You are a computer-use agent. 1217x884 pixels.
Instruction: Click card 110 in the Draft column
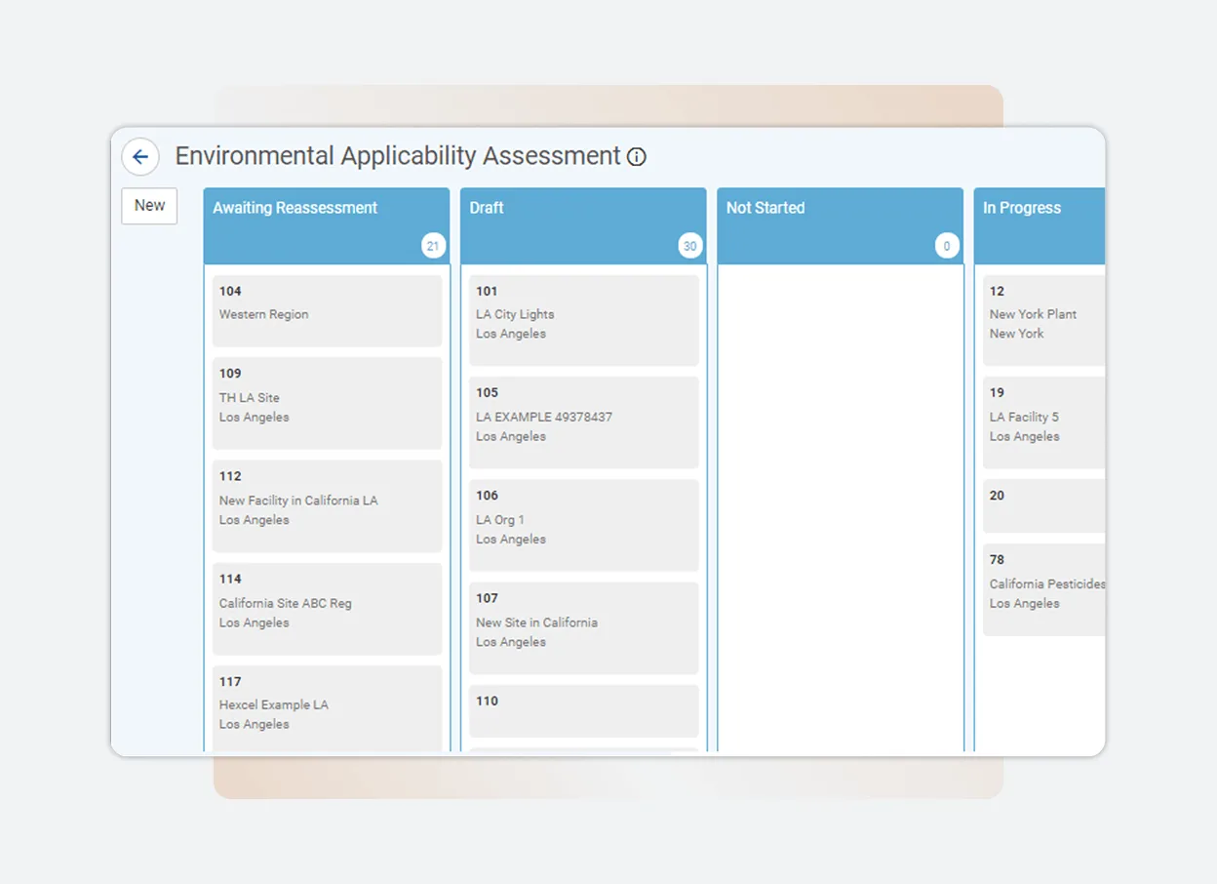coord(583,710)
